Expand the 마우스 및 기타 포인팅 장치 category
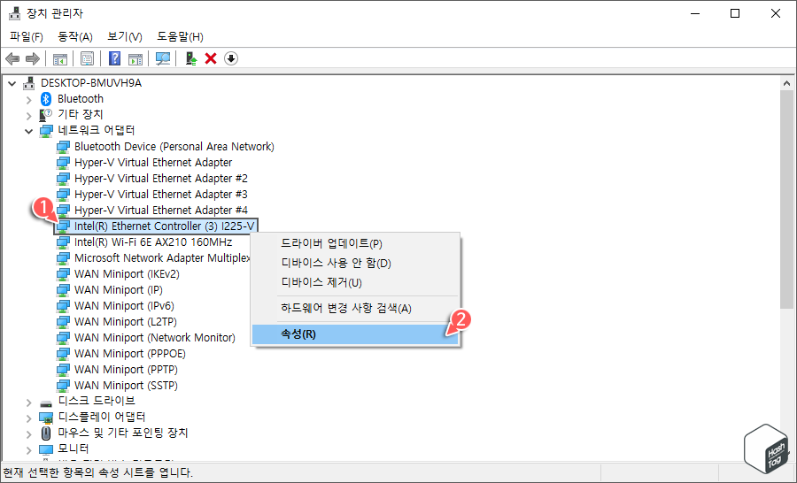Image resolution: width=797 pixels, height=483 pixels. click(29, 433)
